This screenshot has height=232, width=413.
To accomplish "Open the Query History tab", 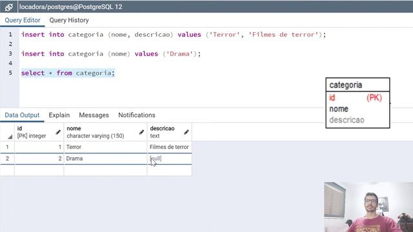I will [69, 20].
